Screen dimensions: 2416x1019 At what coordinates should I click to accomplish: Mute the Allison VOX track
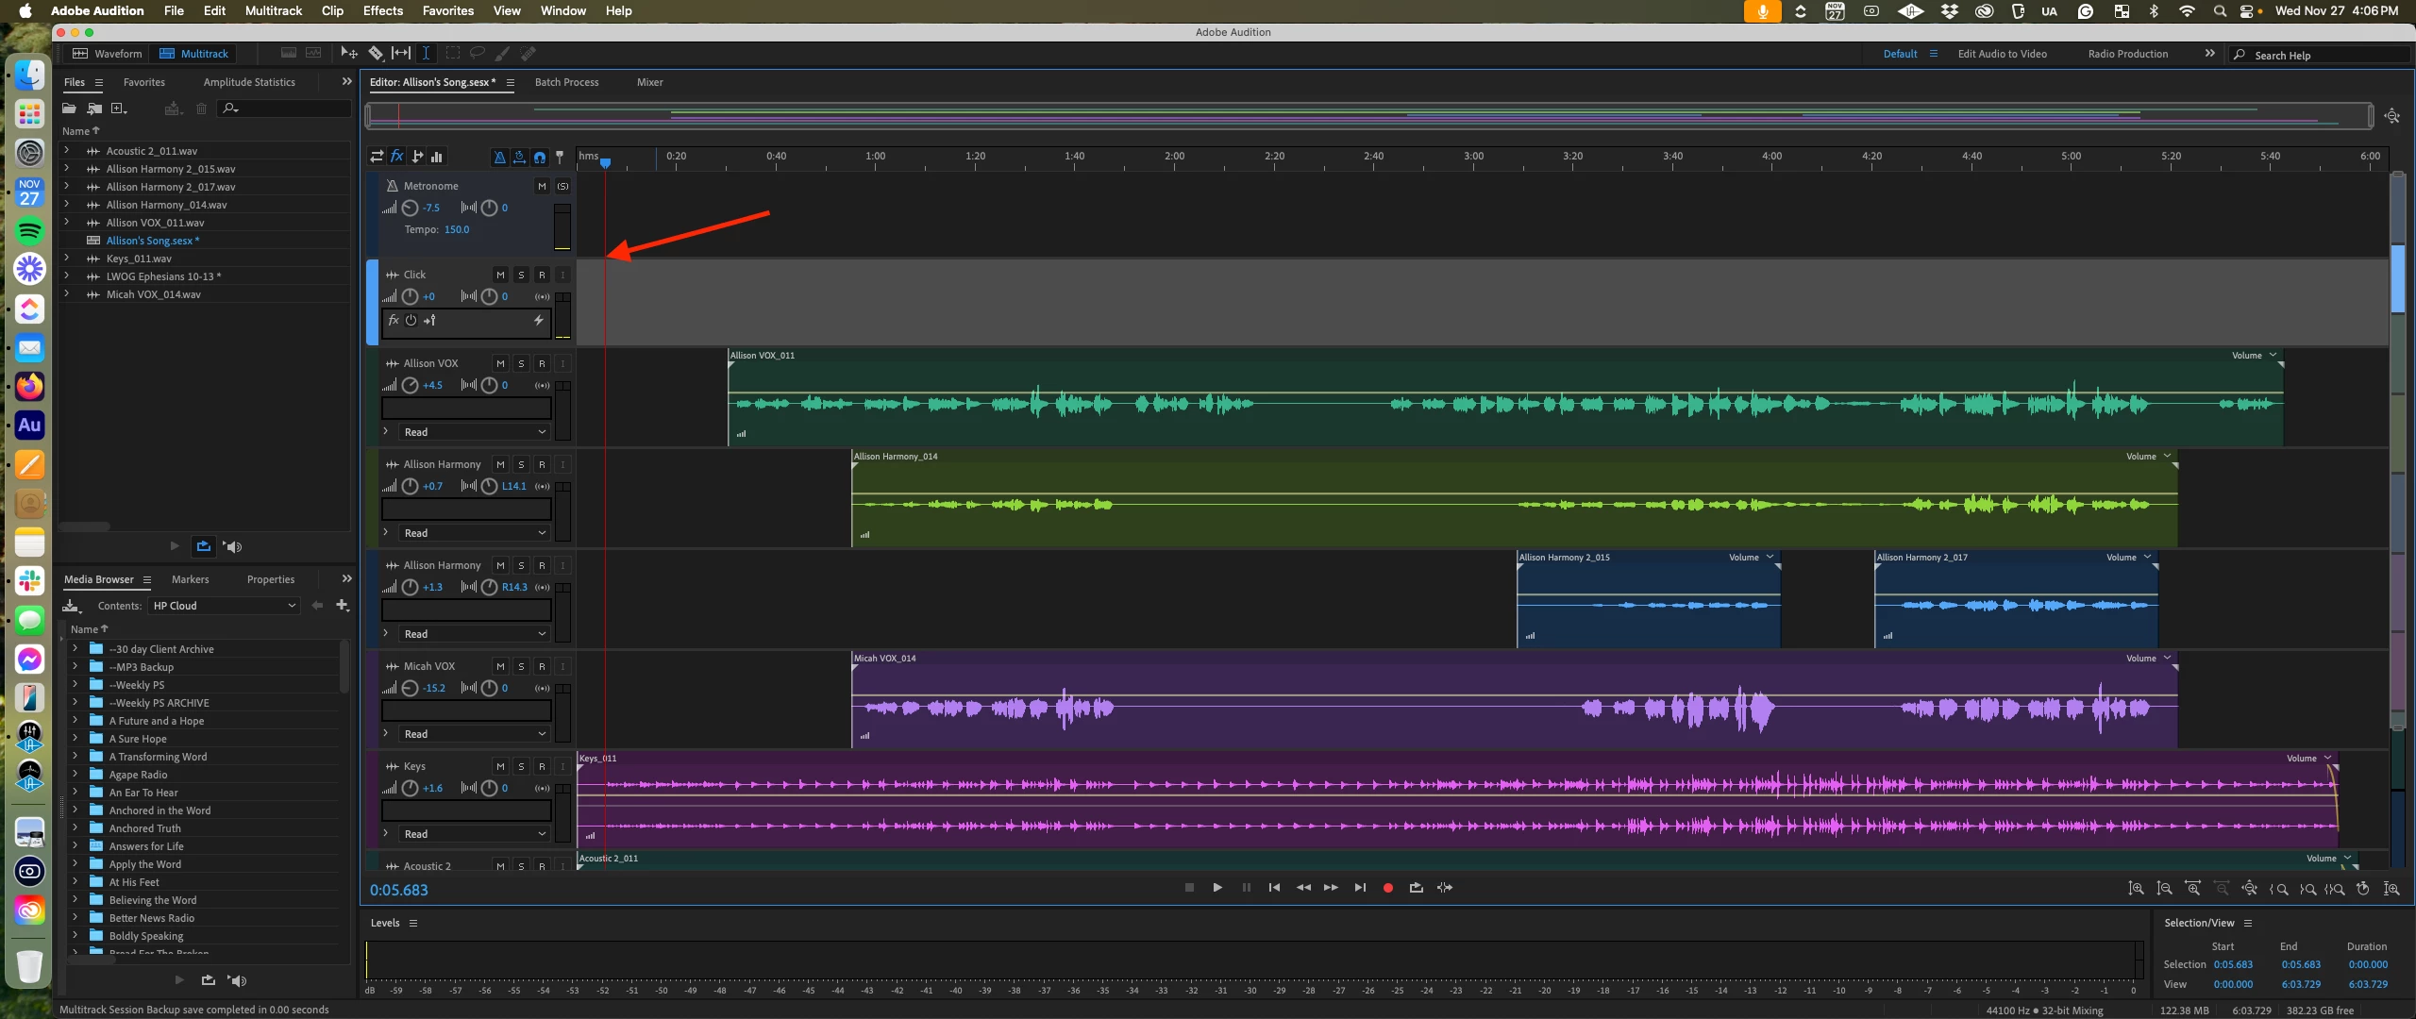pos(500,363)
